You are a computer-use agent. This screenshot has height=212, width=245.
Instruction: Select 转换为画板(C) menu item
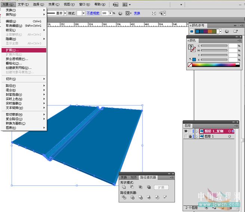24,123
